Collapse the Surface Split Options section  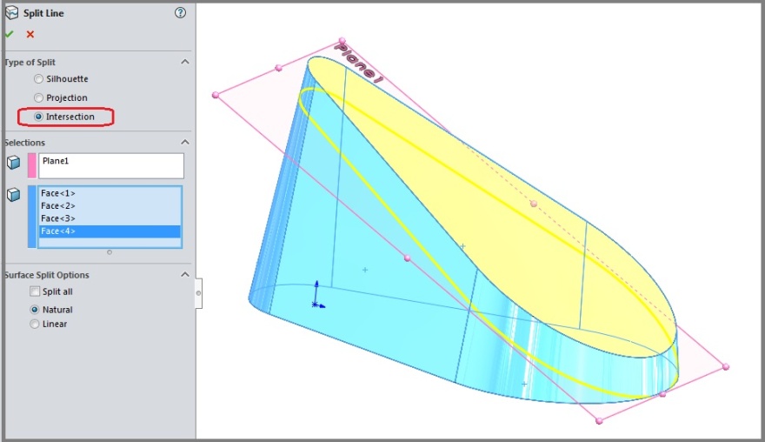(185, 274)
